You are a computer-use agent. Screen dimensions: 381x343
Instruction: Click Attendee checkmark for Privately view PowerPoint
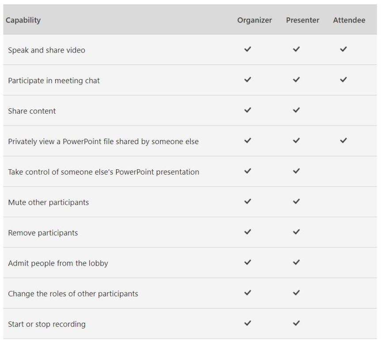[343, 141]
